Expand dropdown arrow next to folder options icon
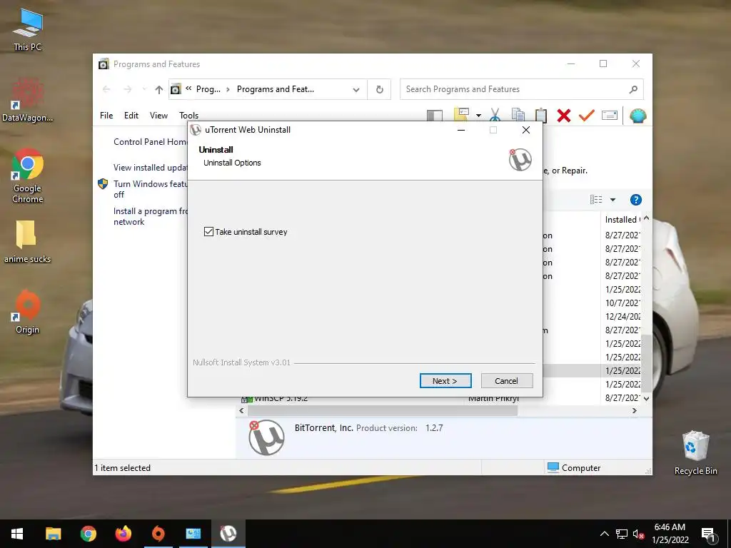The image size is (731, 548). point(478,115)
